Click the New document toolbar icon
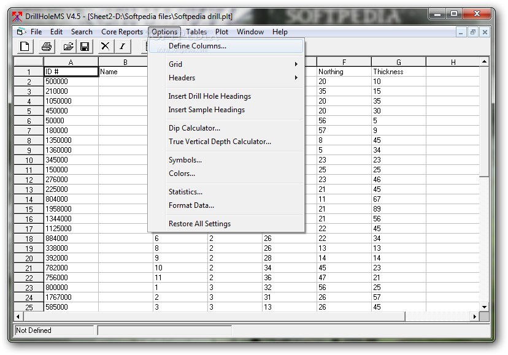This screenshot has height=355, width=508. tap(25, 47)
